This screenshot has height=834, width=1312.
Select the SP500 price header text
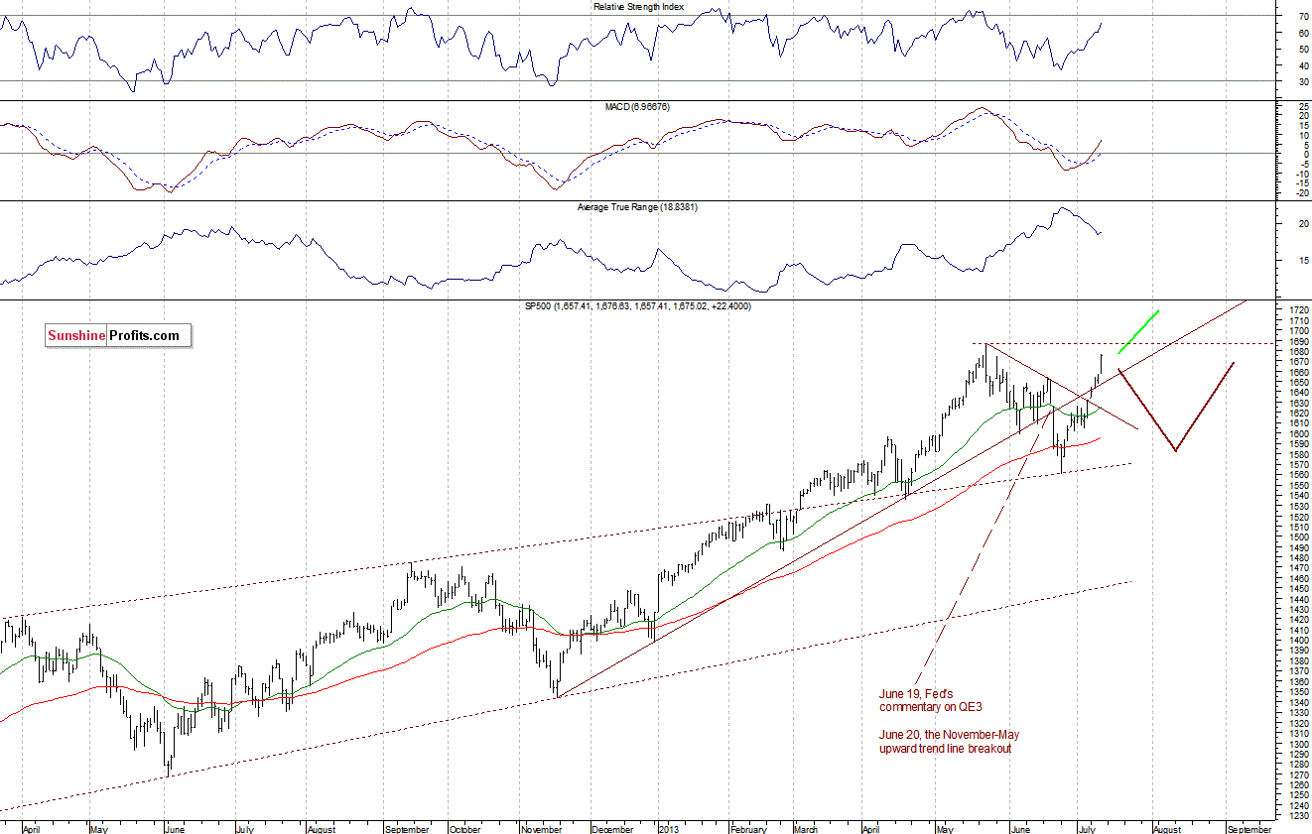click(x=638, y=306)
